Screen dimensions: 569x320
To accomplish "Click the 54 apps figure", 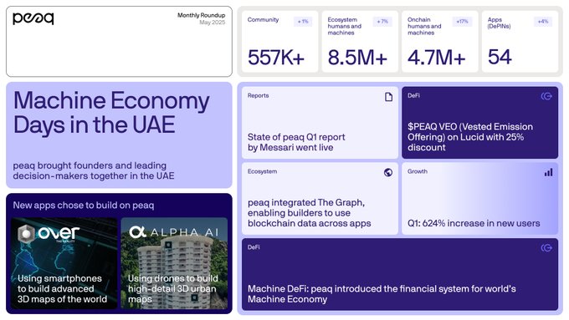I will tap(500, 57).
